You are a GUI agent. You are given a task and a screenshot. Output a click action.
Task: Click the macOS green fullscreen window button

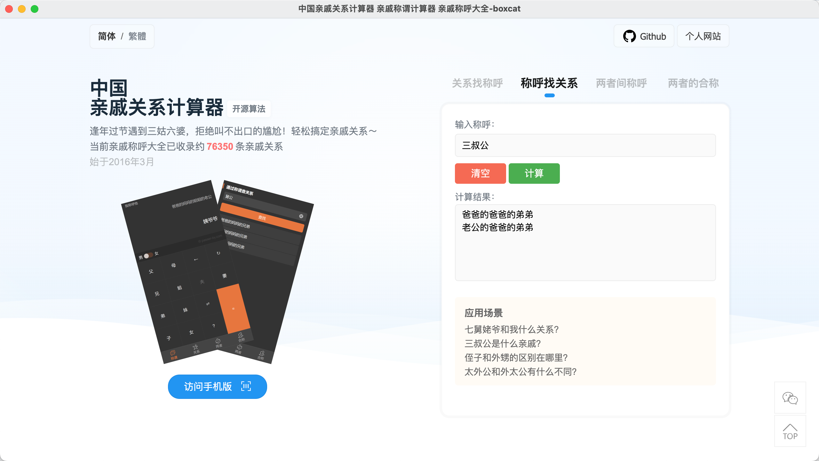(x=35, y=9)
